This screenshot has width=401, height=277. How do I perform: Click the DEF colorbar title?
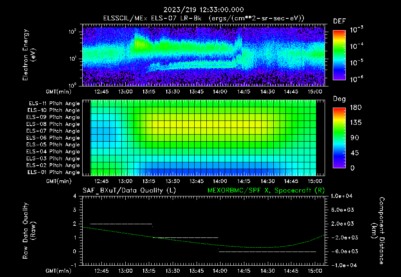click(x=340, y=22)
